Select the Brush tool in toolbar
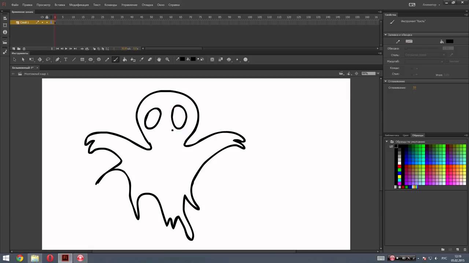This screenshot has height=263, width=469. click(x=115, y=60)
